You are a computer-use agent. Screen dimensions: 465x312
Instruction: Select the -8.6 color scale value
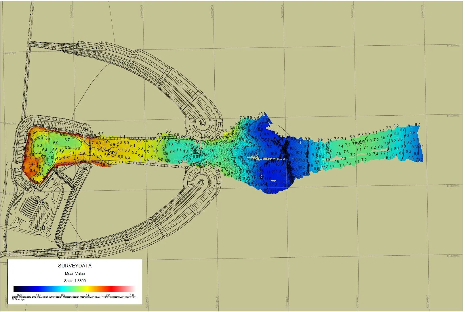(62, 295)
